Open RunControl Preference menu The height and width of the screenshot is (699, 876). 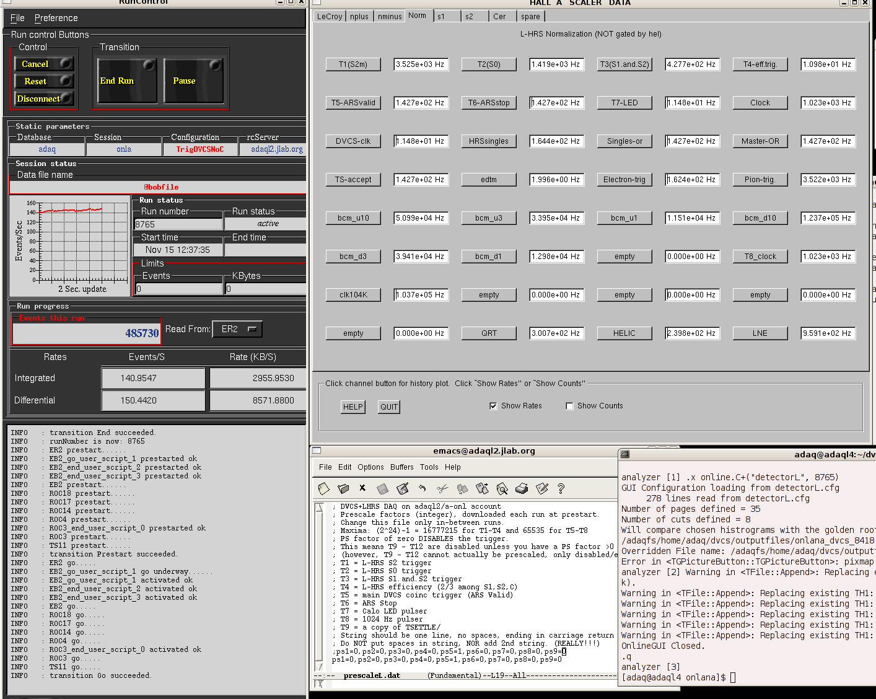click(x=56, y=18)
